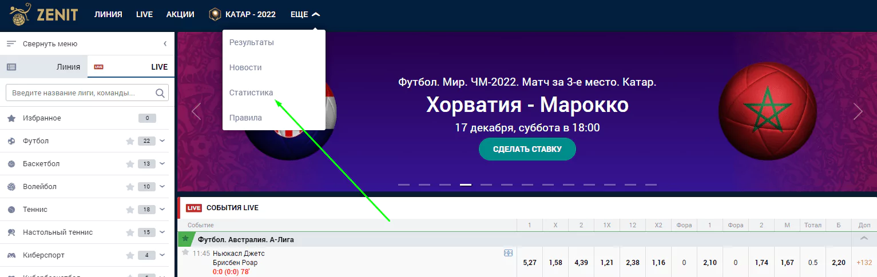877x277 pixels.
Task: Click the basketball icon in sidebar
Action: point(11,164)
